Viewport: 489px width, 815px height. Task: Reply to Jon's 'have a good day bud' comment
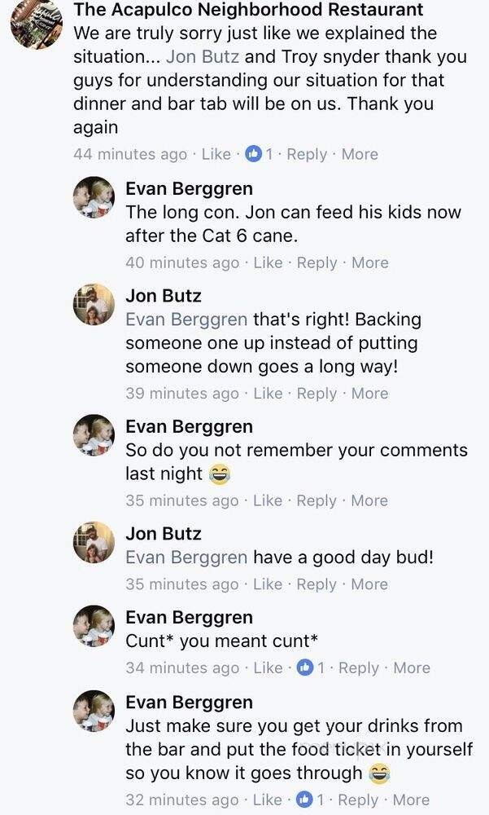tap(317, 584)
